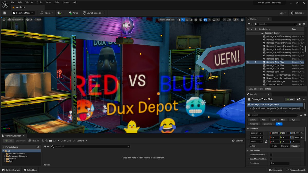Viewport: 308px width, 173px height.
Task: Open the Output Log
Action: 30,170
